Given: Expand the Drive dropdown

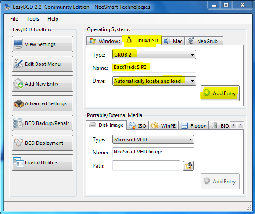Looking at the screenshot, I should coord(154,81).
